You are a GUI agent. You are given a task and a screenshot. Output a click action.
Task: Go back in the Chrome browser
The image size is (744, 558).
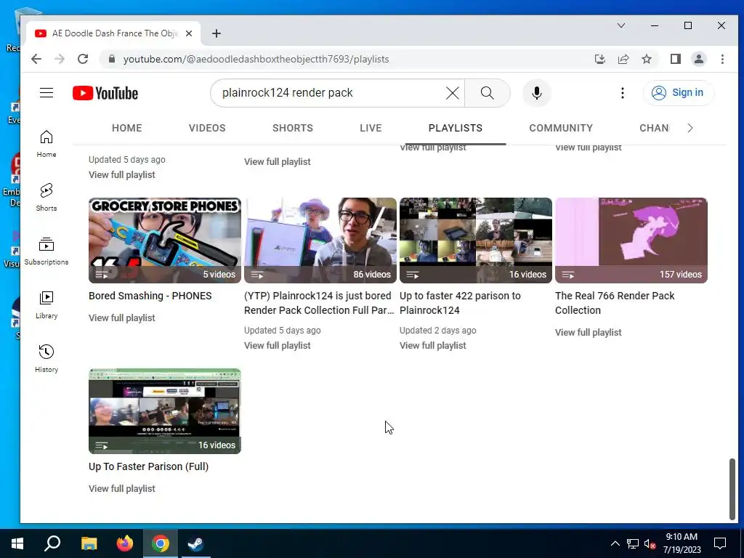coord(36,59)
